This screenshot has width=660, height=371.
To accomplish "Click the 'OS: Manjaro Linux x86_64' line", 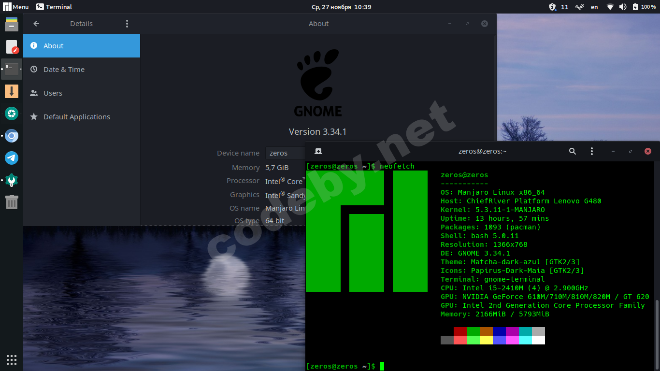I will coord(493,192).
